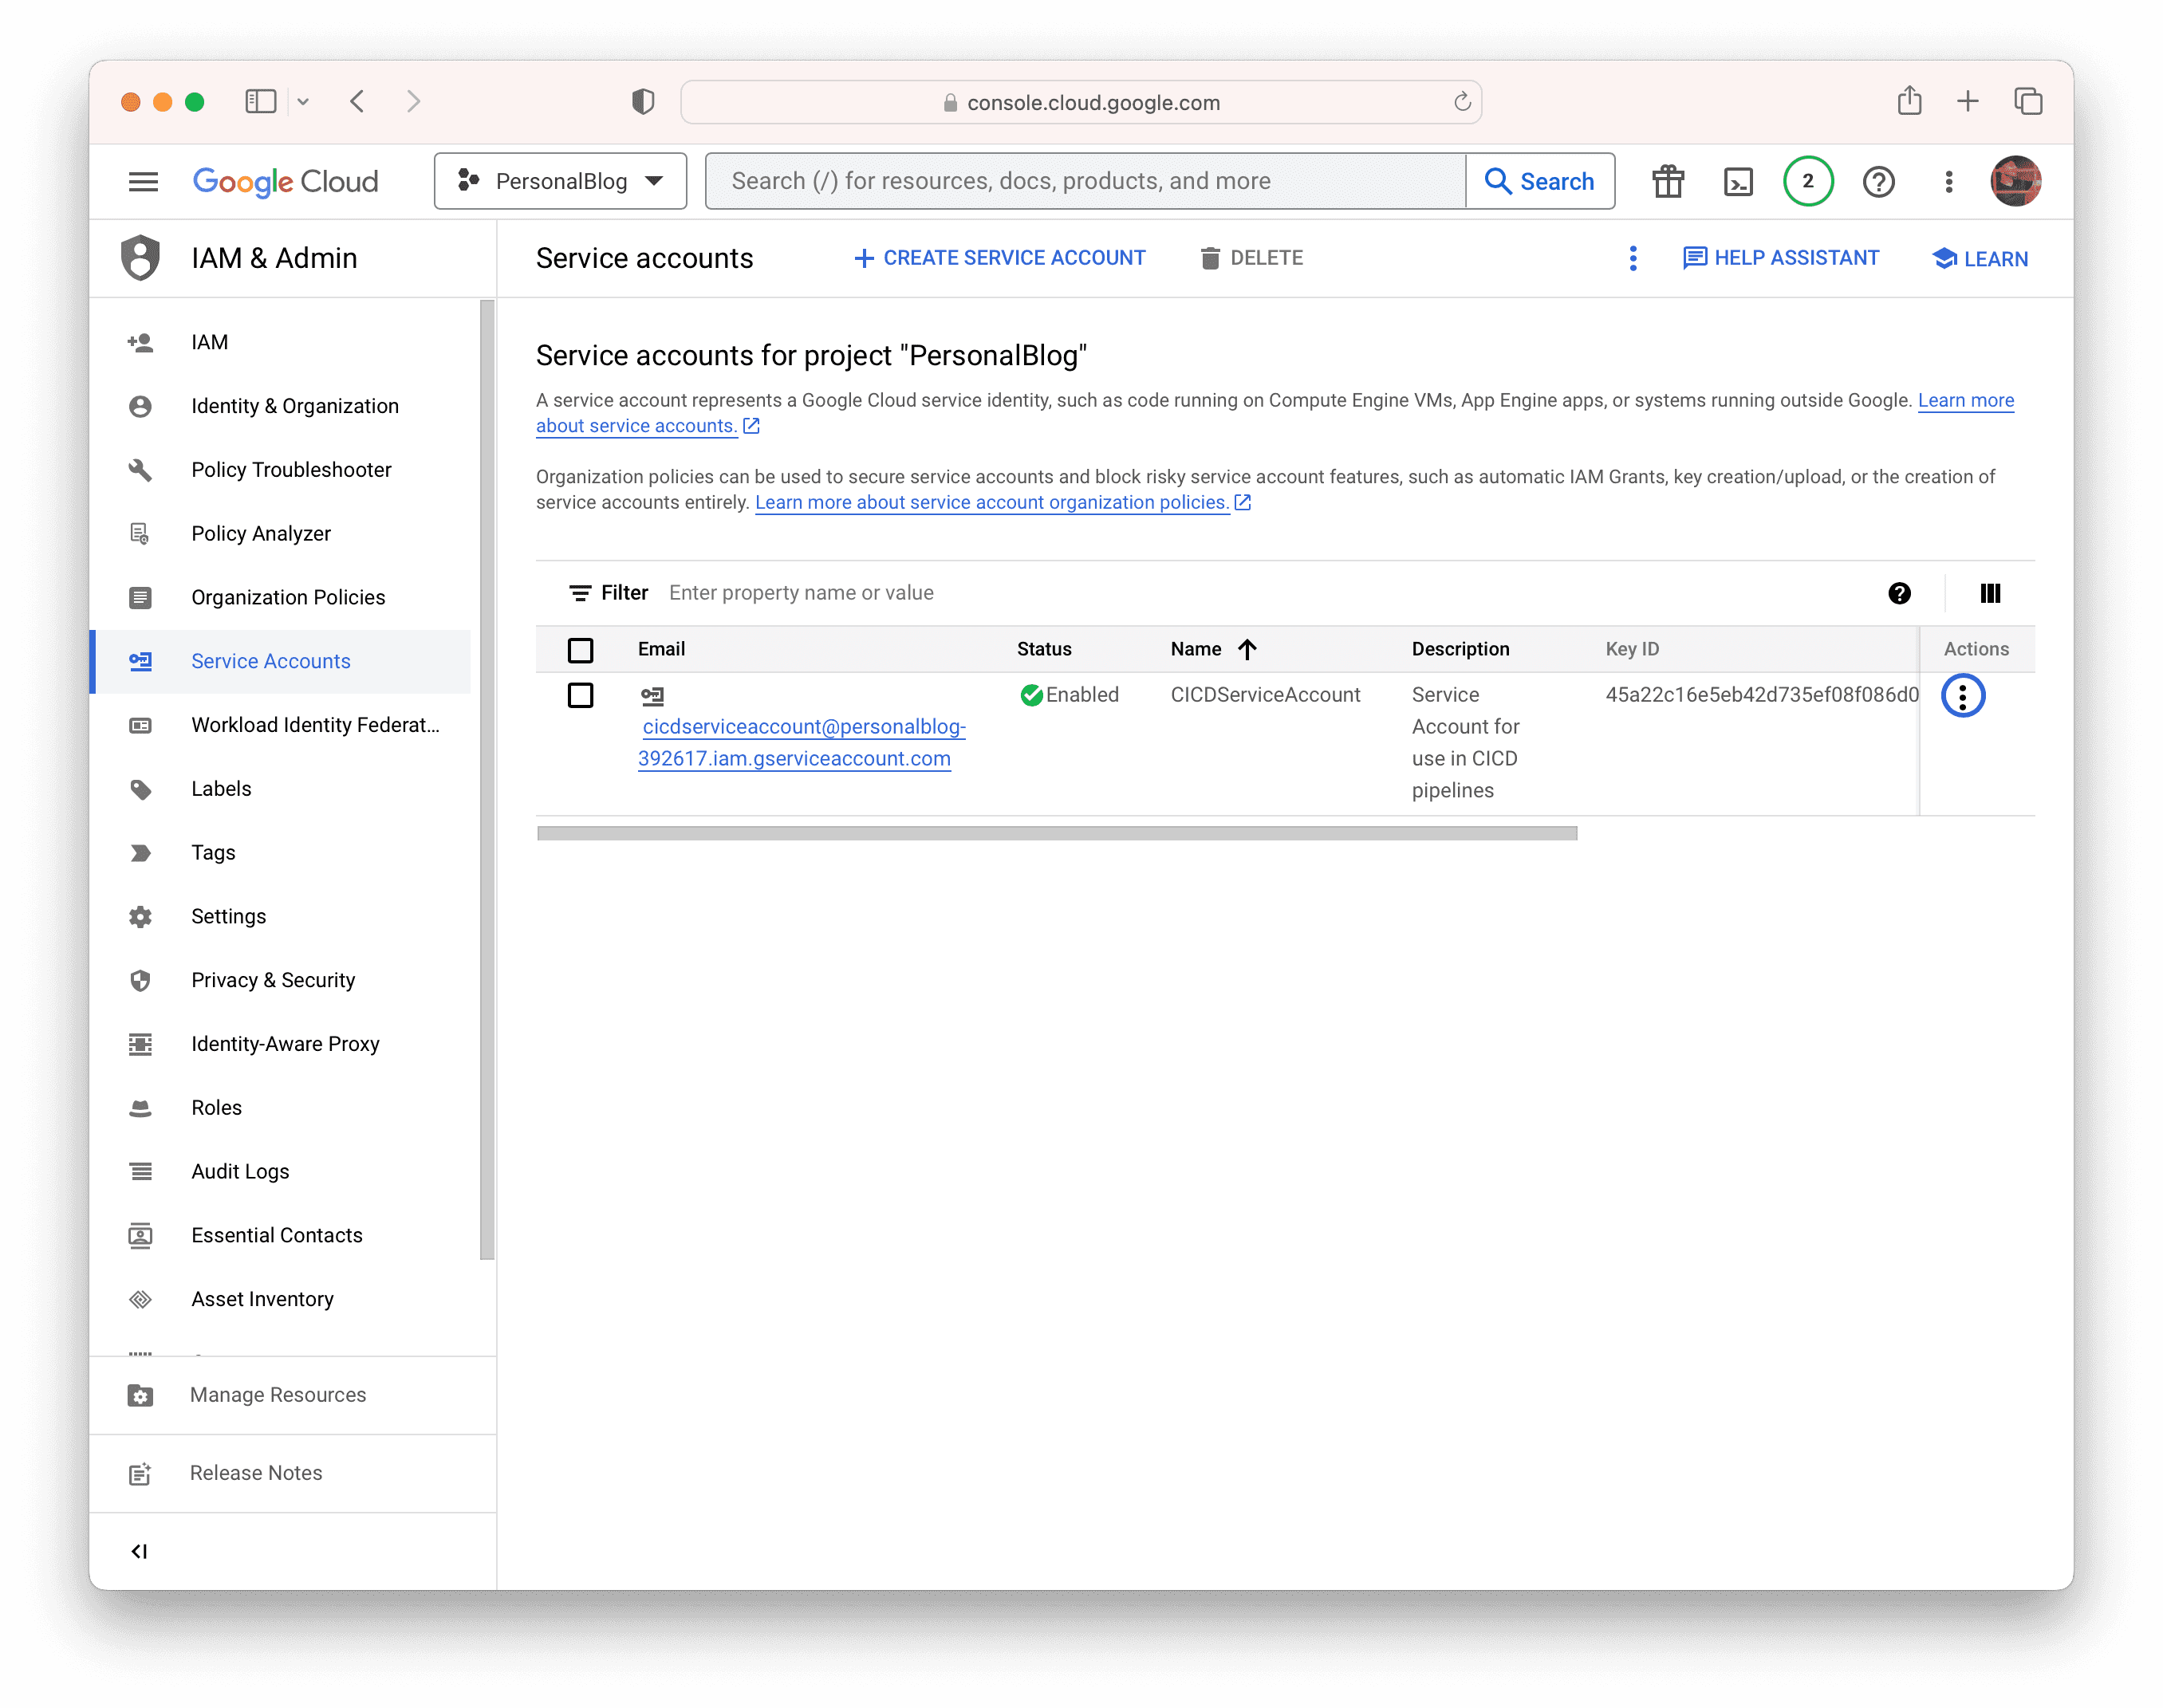The width and height of the screenshot is (2163, 1708).
Task: Open Actions menu for CICDServiceAccount row
Action: pos(1962,696)
